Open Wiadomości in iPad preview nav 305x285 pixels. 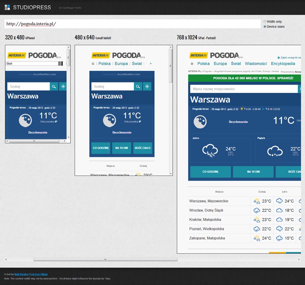256,64
